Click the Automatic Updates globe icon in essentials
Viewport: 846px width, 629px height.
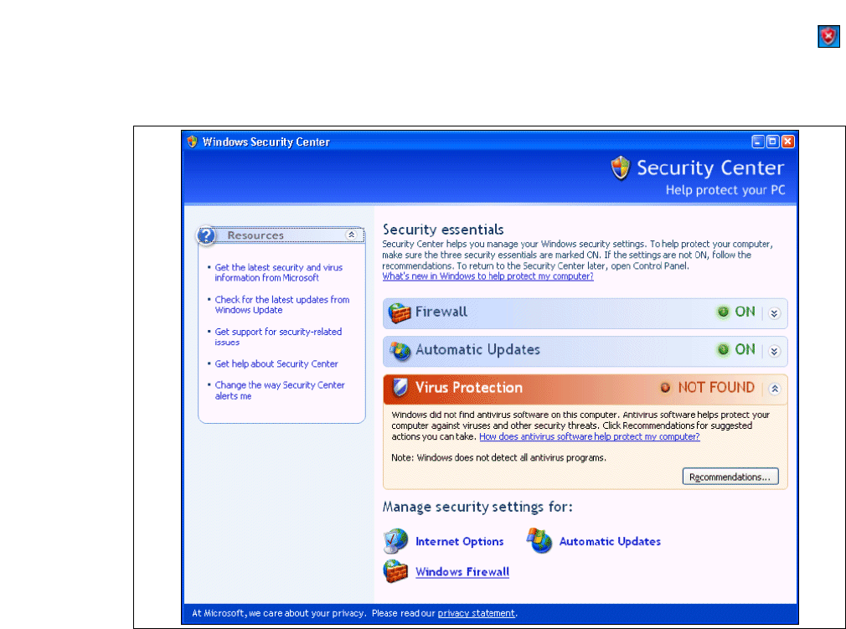pyautogui.click(x=400, y=351)
